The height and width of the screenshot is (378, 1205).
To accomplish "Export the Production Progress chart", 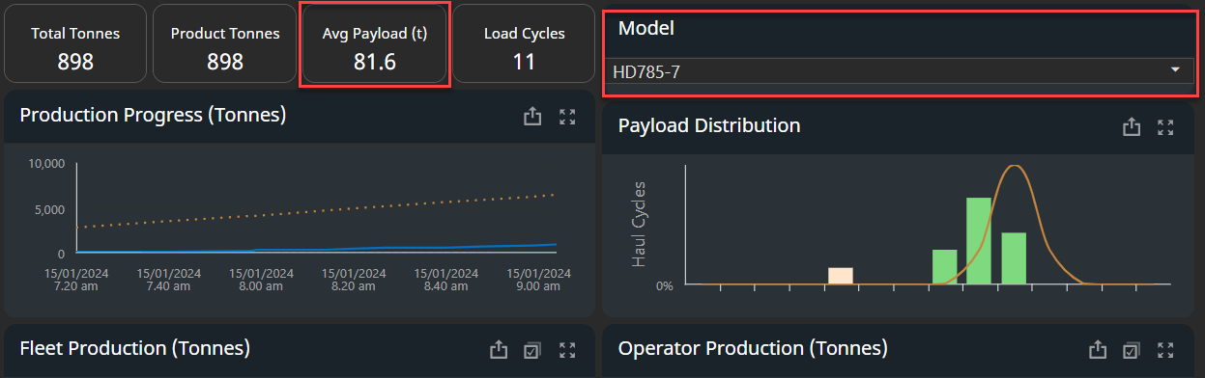I will coord(531,117).
